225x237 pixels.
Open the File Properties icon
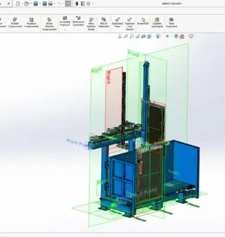pos(83,4)
